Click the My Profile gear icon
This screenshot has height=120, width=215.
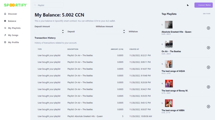5,42
